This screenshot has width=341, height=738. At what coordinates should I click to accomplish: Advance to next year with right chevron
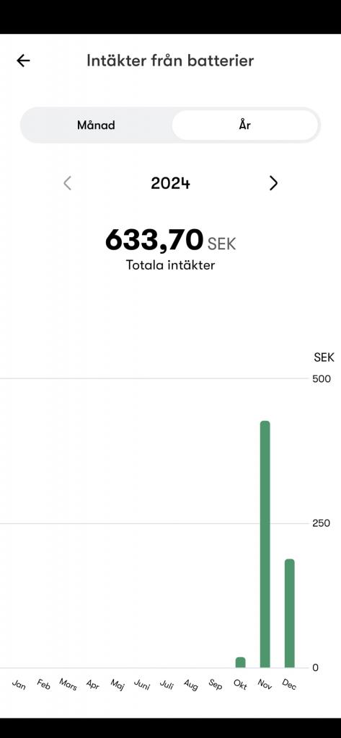point(273,183)
